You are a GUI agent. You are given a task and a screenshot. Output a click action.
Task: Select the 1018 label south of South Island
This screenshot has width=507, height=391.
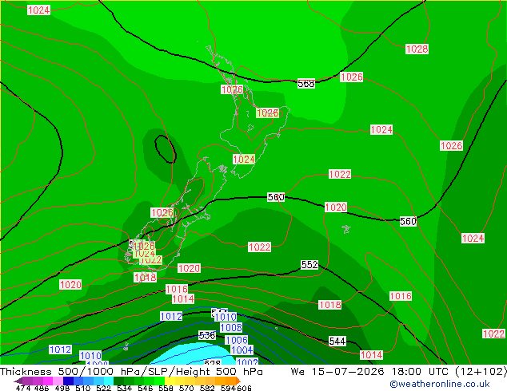146,278
